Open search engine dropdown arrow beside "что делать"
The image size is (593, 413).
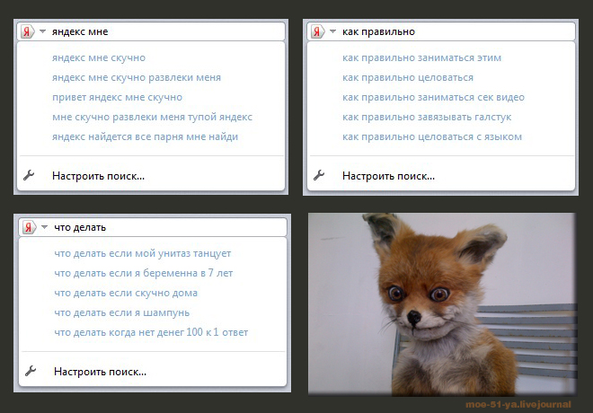click(x=44, y=227)
